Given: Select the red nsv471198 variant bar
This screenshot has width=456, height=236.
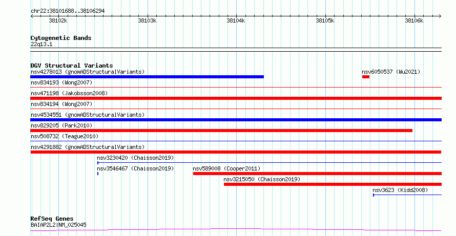Looking at the screenshot, I should pos(236,98).
